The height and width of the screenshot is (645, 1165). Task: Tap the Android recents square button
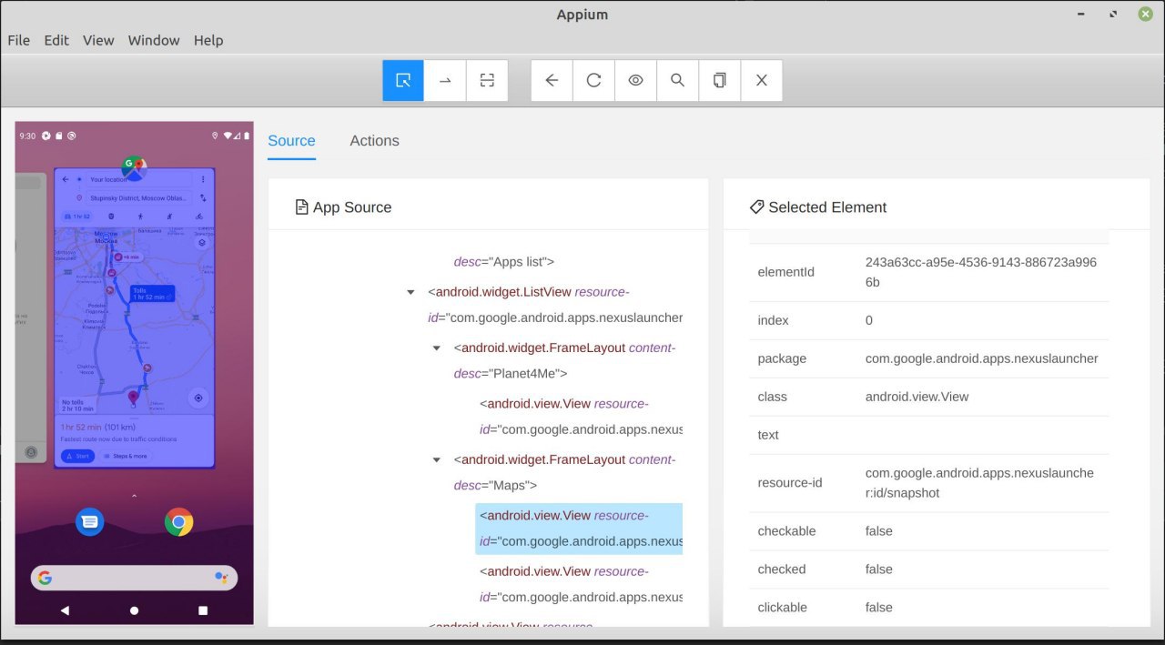203,610
